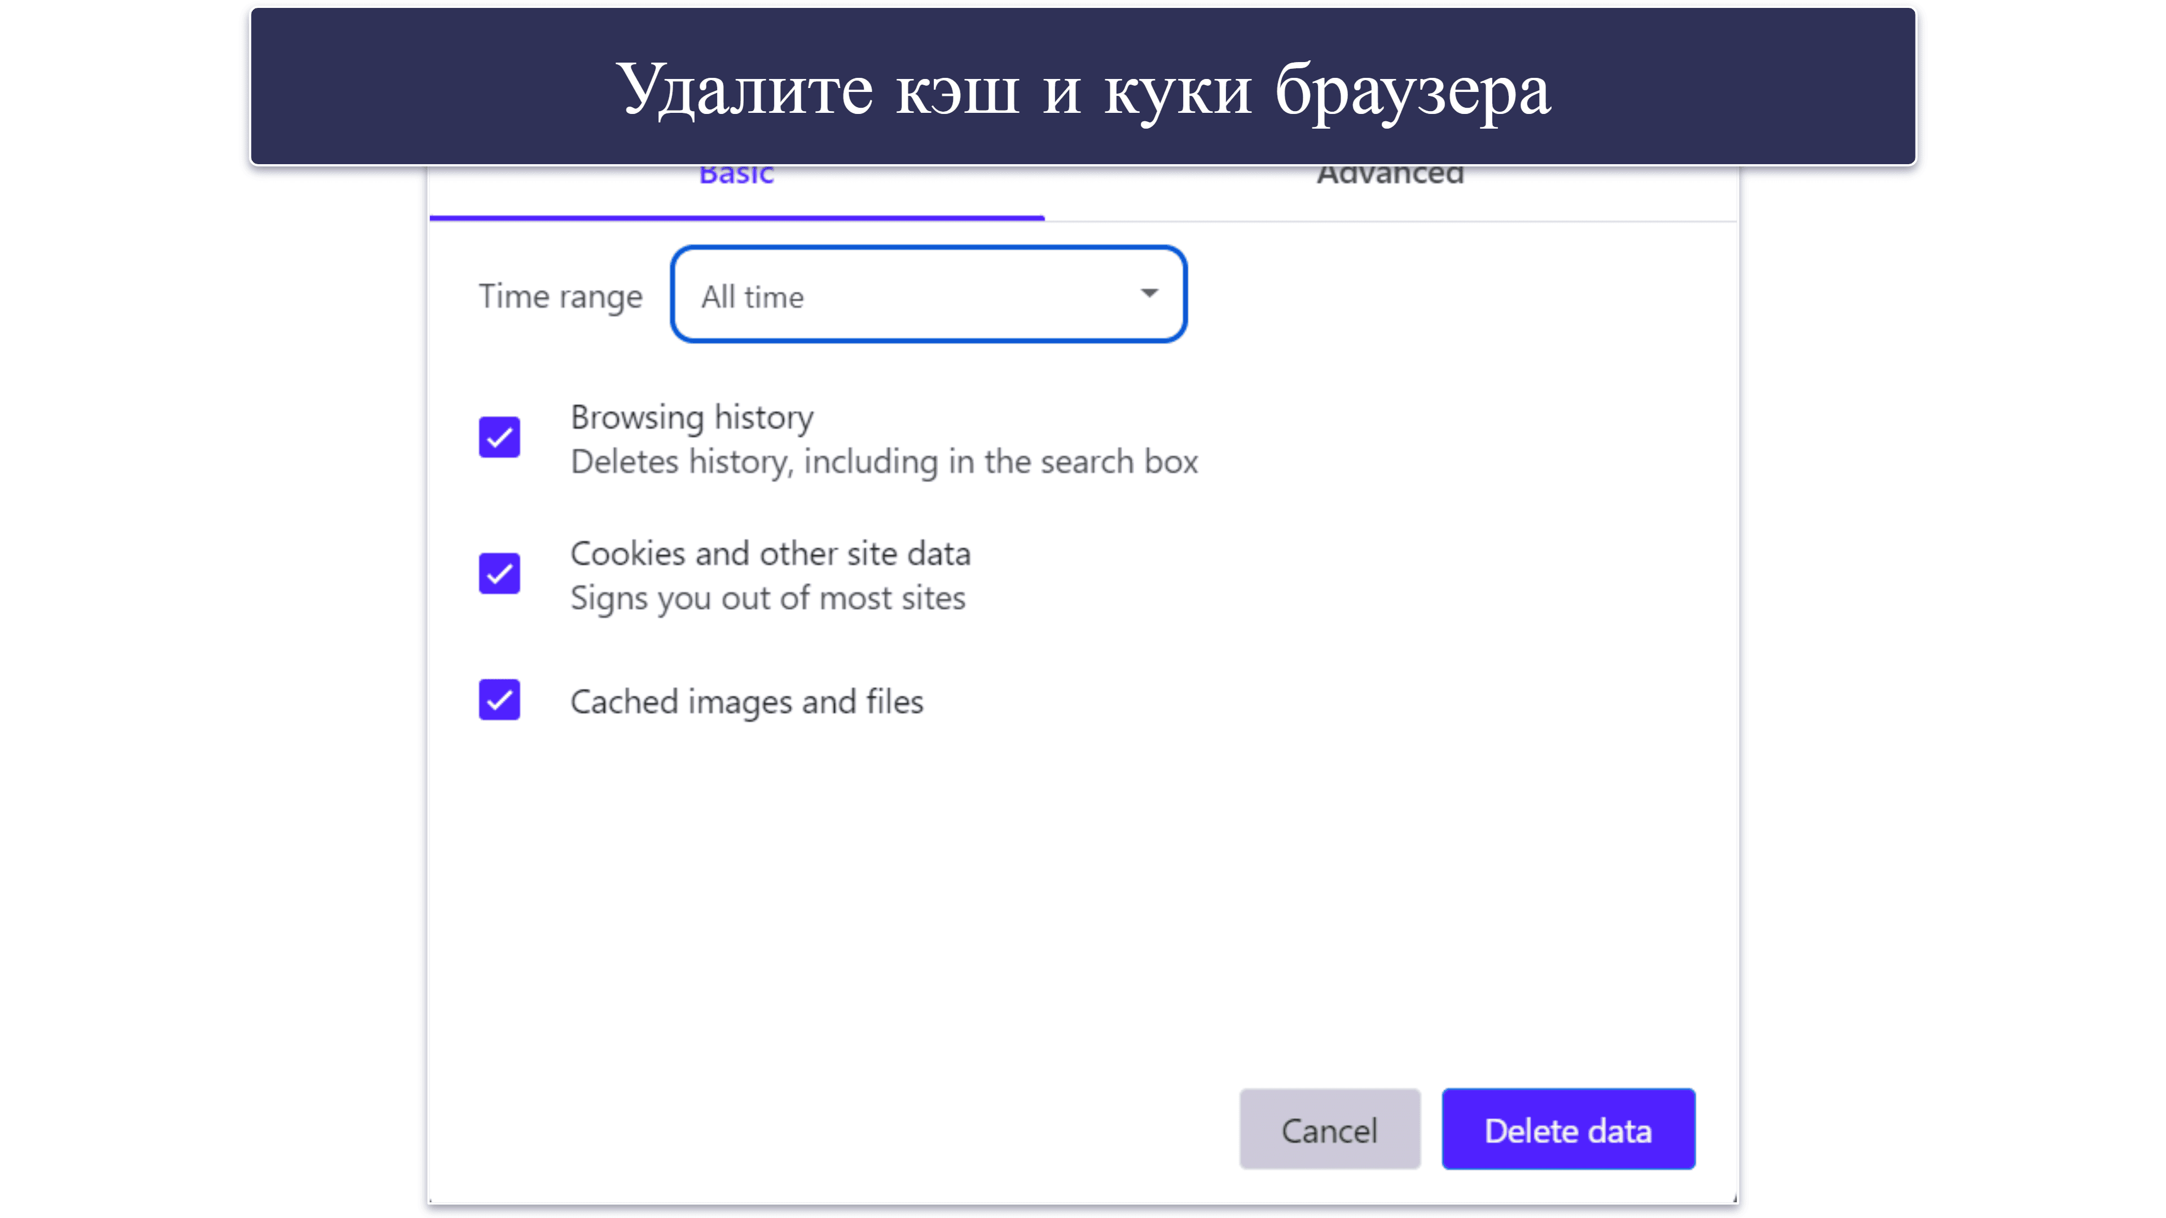2166x1218 pixels.
Task: Click the checkmark icon next to Browsing history
Action: click(x=499, y=437)
